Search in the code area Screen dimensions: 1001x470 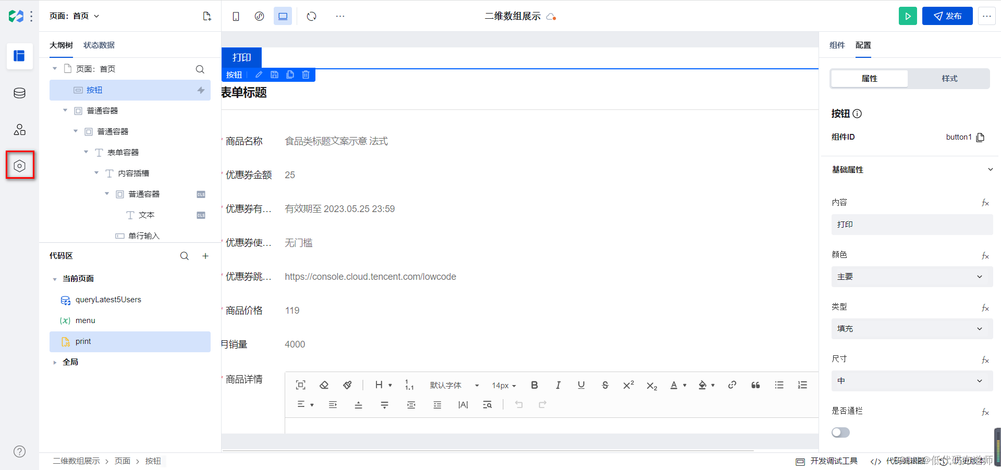(x=185, y=256)
